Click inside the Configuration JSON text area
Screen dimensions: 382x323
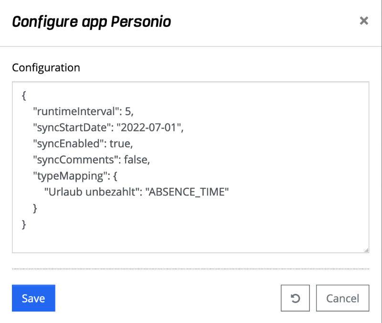[191, 167]
